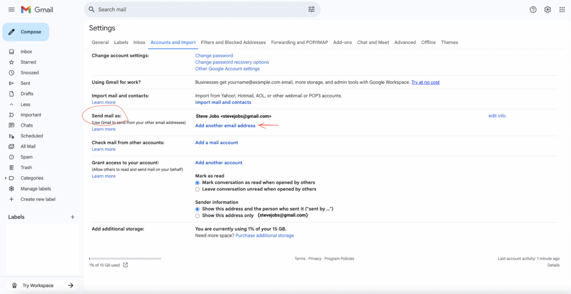This screenshot has height=294, width=571.
Task: Open account activity Details link
Action: (553, 265)
